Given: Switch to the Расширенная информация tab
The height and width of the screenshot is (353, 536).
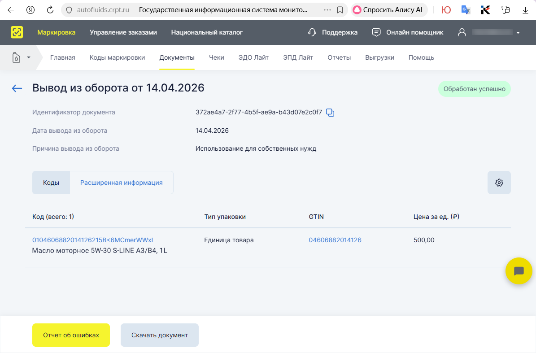Looking at the screenshot, I should pyautogui.click(x=121, y=183).
